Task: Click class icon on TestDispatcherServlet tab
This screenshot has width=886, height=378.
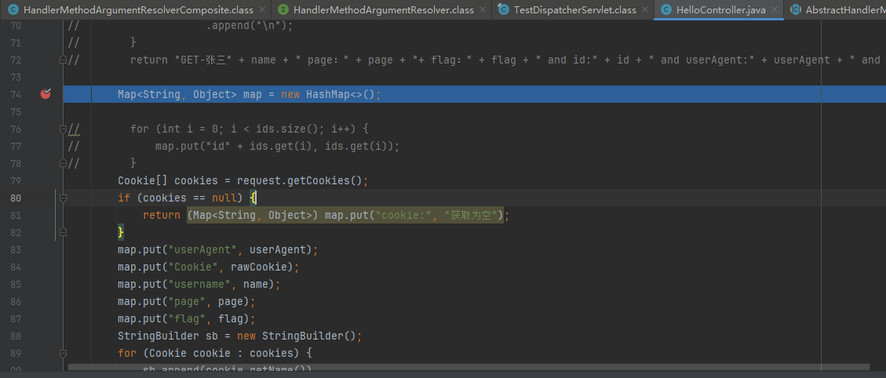Action: (x=503, y=9)
